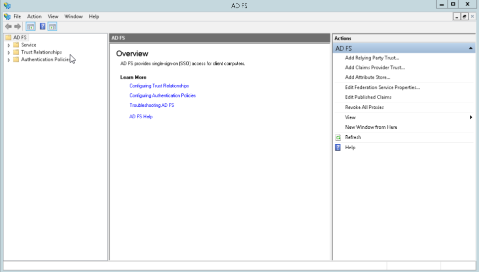479x272 pixels.
Task: Click Add Claims Provider Trust action
Action: [375, 67]
